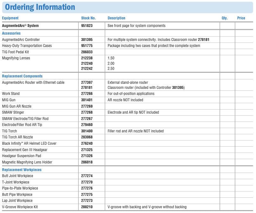Select the Qty. column header
Viewport: 256px width, 213px height.
225,18
